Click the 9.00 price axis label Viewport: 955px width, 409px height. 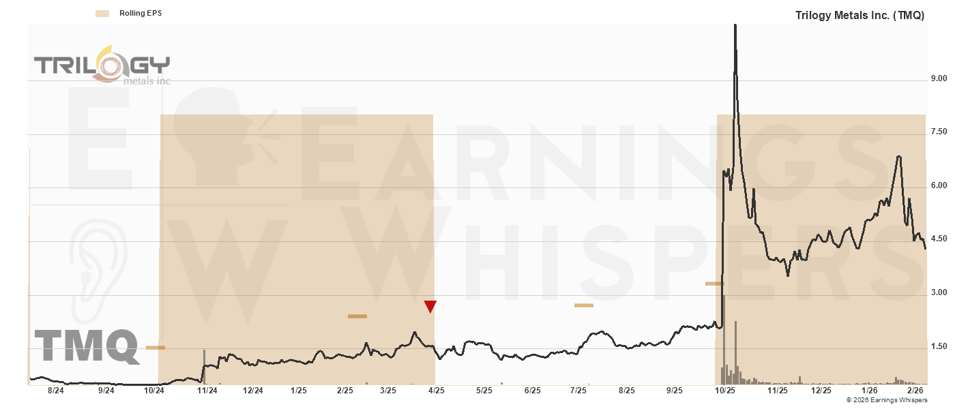point(939,78)
